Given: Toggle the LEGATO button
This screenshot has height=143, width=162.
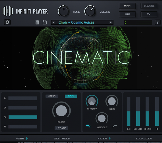Looking at the screenshot, I should [61, 128].
